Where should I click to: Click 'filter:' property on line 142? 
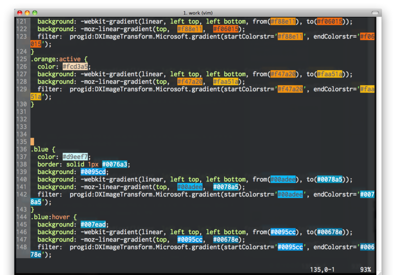click(x=50, y=195)
